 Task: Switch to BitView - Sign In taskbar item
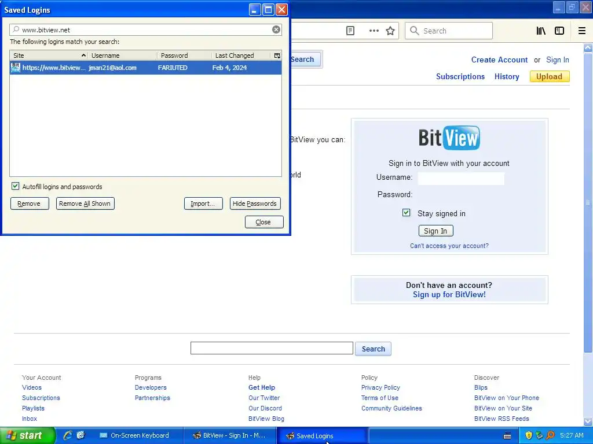coord(229,435)
